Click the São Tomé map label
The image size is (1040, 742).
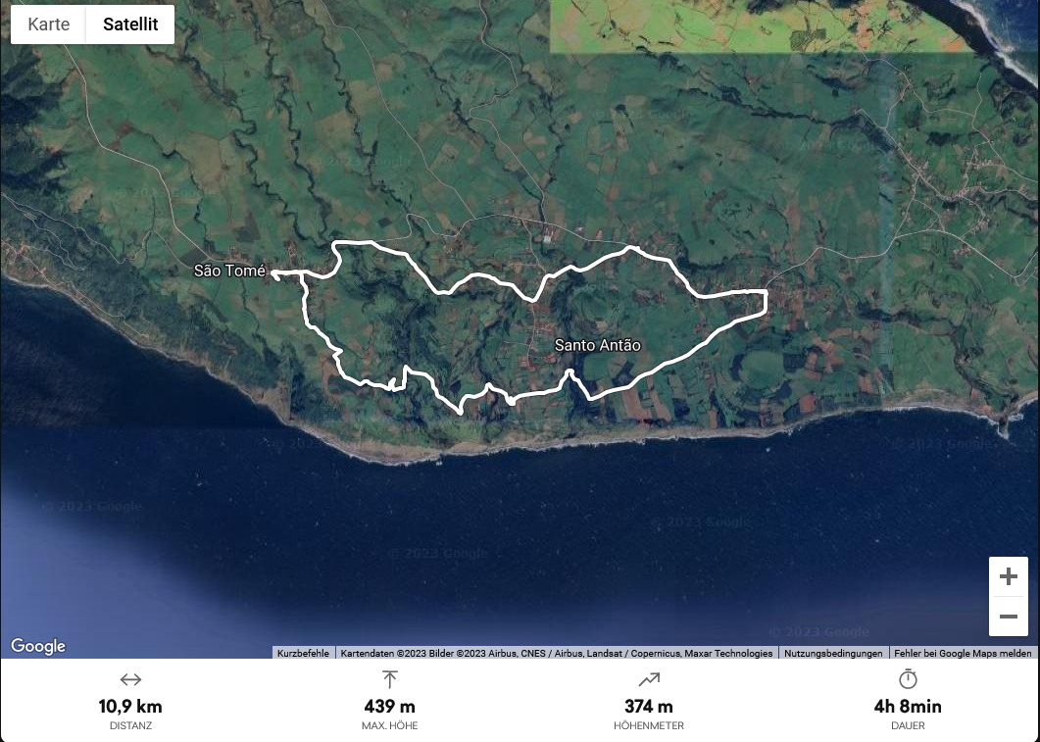coord(229,271)
